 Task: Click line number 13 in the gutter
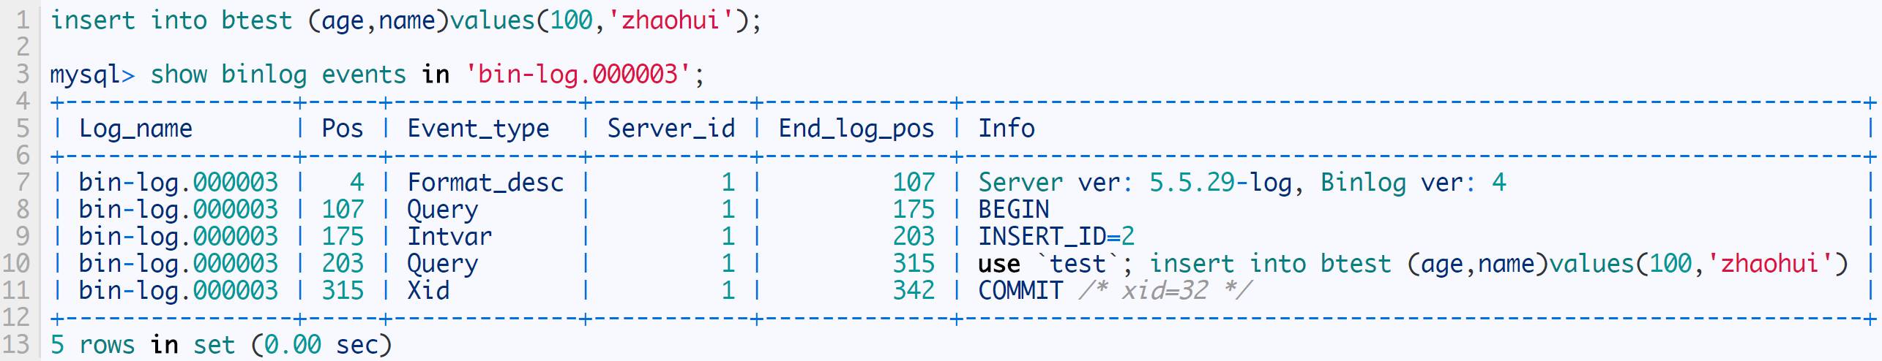click(16, 344)
